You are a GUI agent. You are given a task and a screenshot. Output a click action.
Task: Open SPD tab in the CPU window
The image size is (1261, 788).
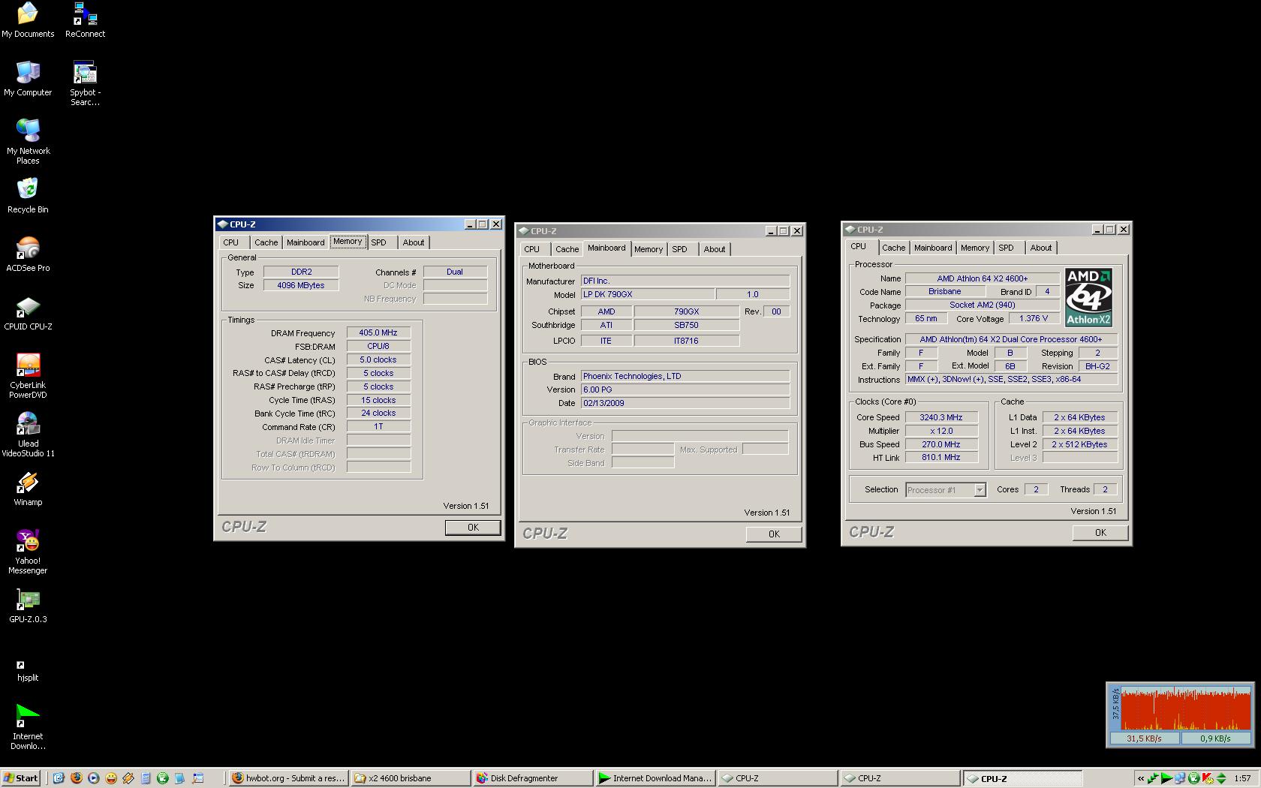[x=1007, y=248]
